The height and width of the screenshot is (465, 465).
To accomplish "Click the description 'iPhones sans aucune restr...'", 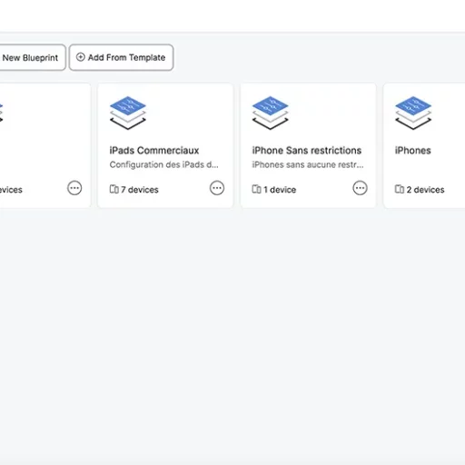I will click(x=308, y=164).
